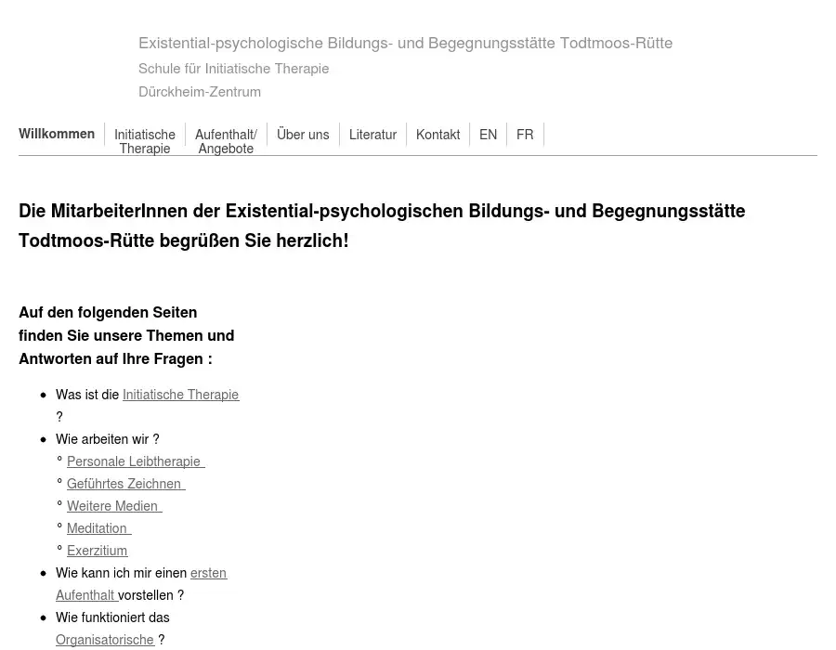Open the Willkommen menu tab

click(x=57, y=134)
